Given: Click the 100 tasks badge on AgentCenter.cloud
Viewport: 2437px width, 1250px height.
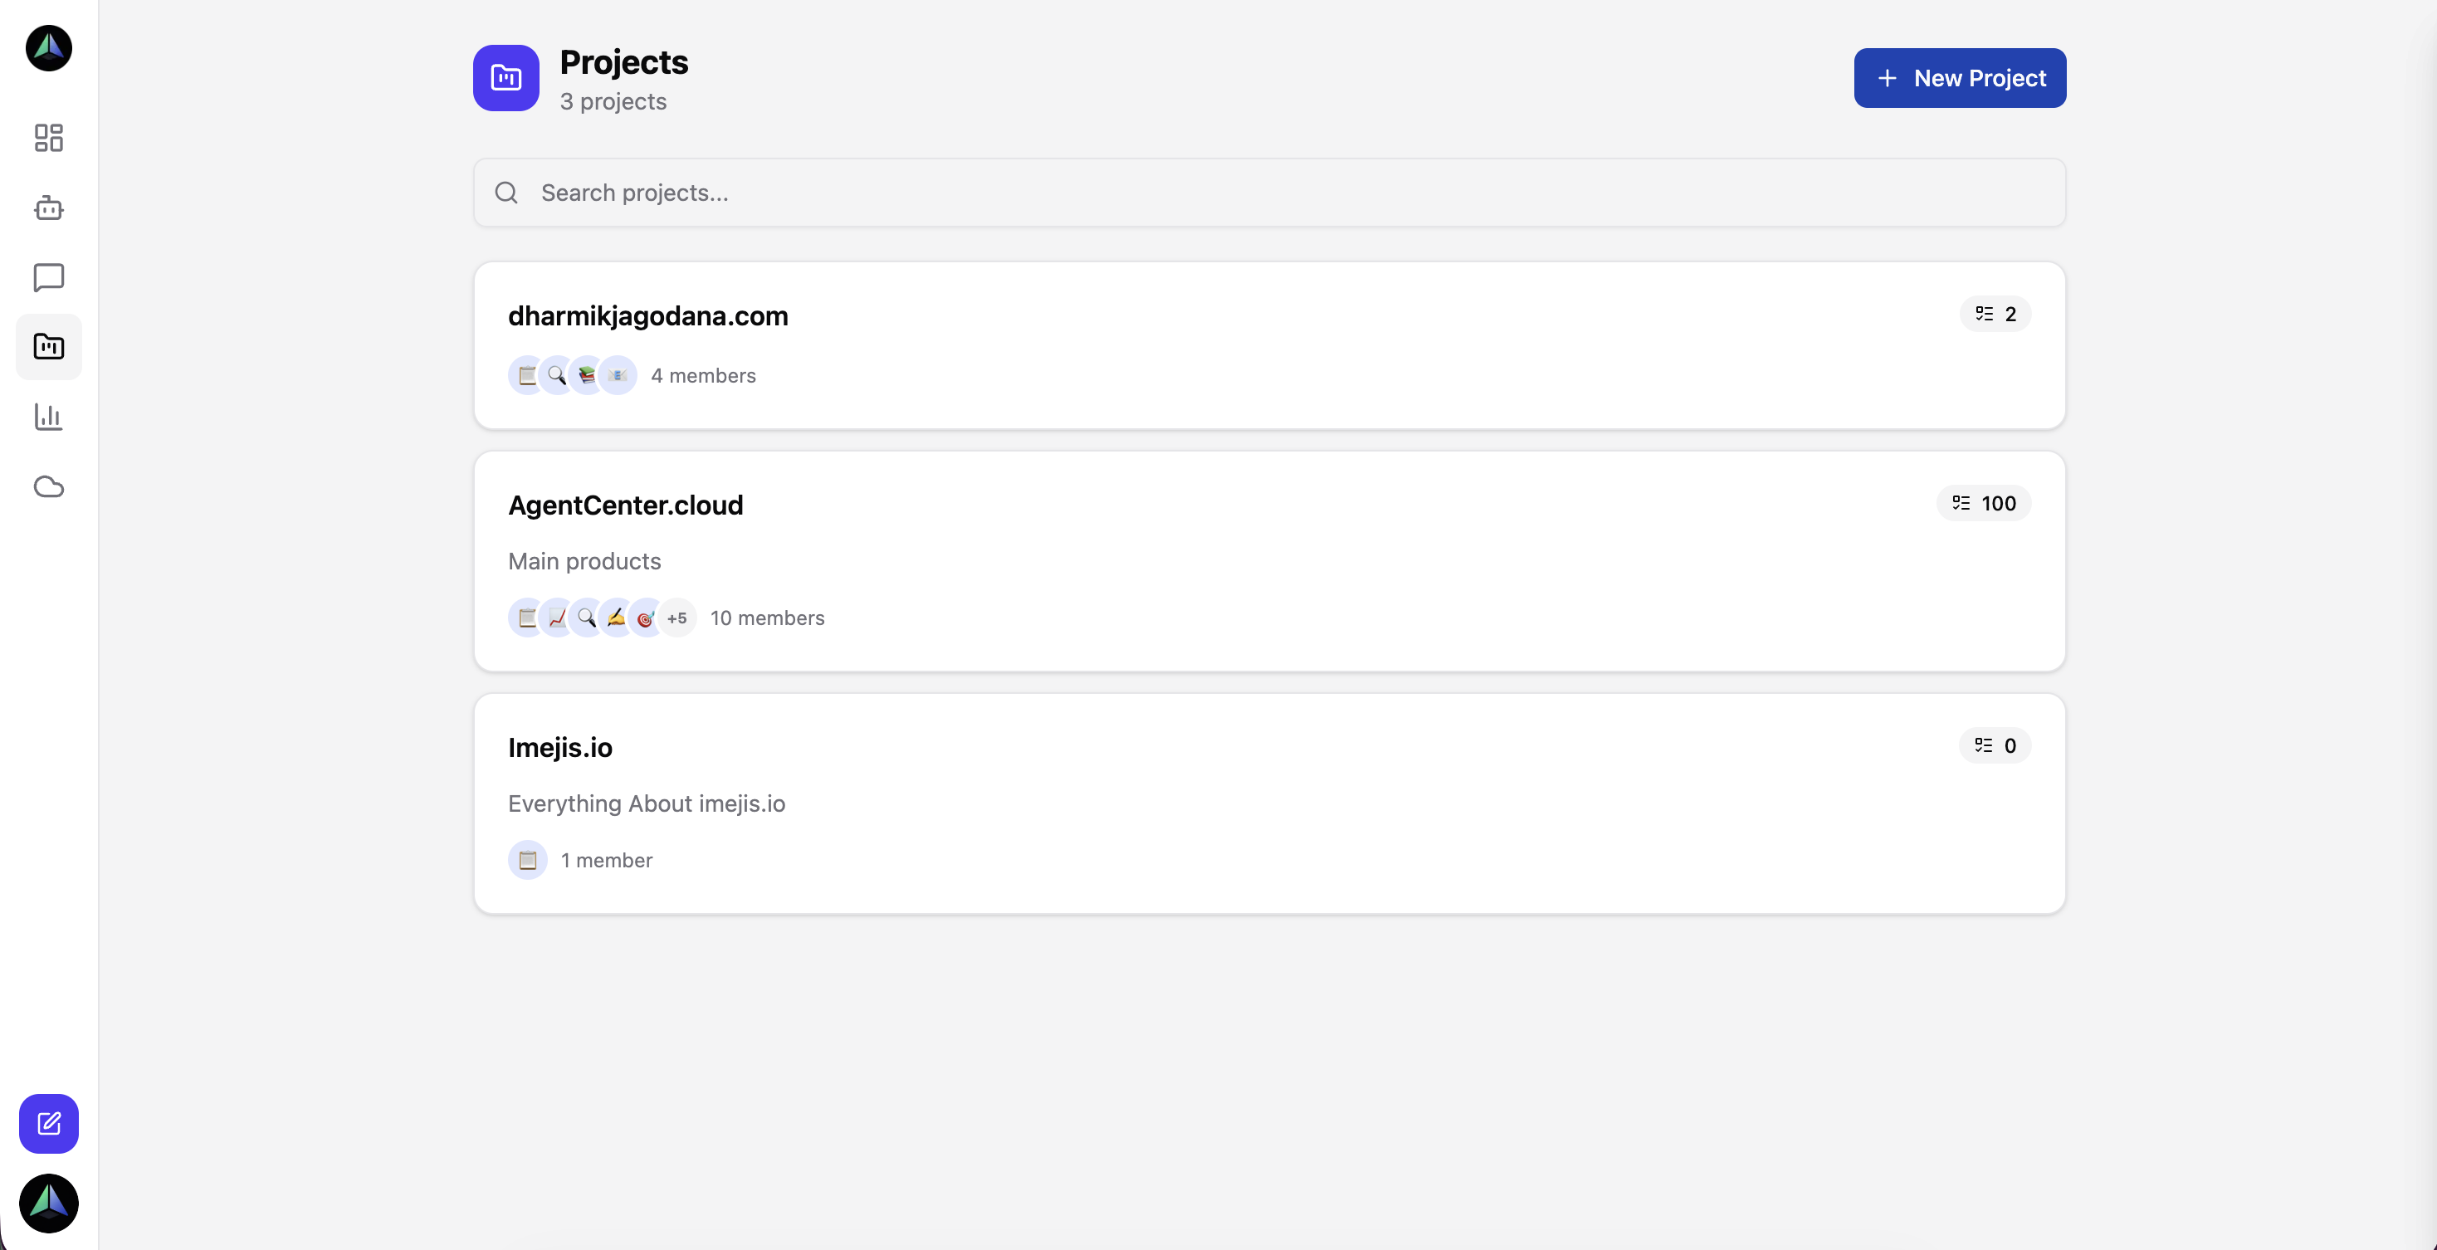Looking at the screenshot, I should click(x=1983, y=504).
